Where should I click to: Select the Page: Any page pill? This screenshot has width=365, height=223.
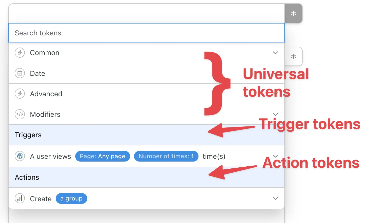point(102,156)
